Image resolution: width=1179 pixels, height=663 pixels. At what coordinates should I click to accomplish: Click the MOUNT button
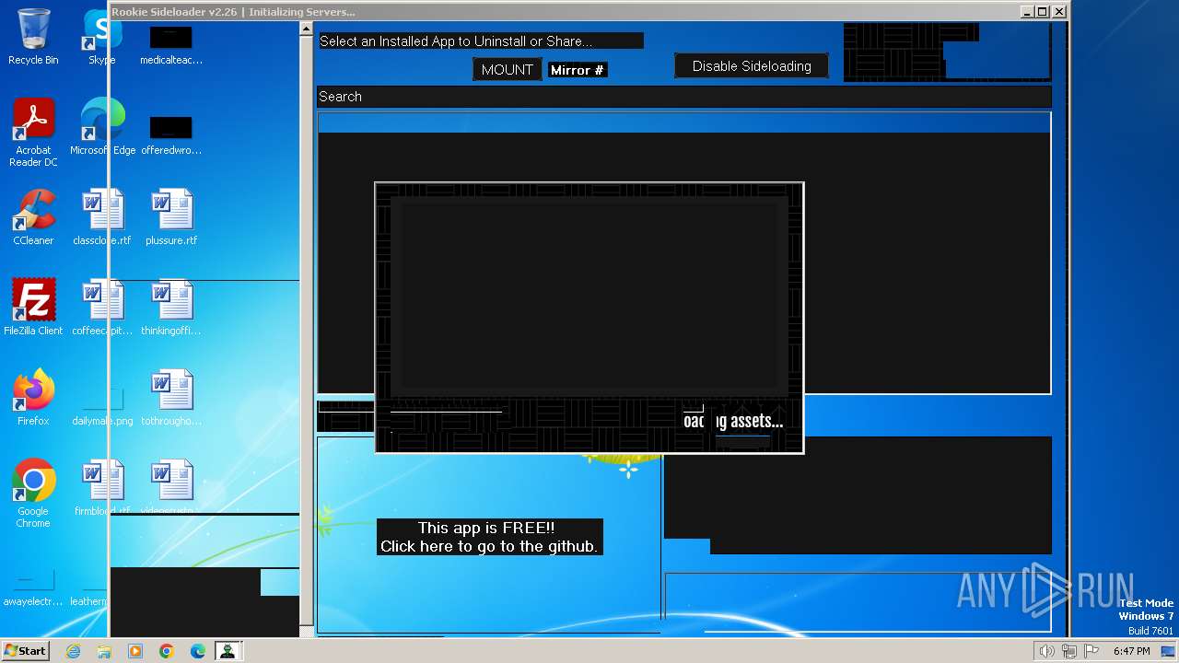(x=507, y=70)
